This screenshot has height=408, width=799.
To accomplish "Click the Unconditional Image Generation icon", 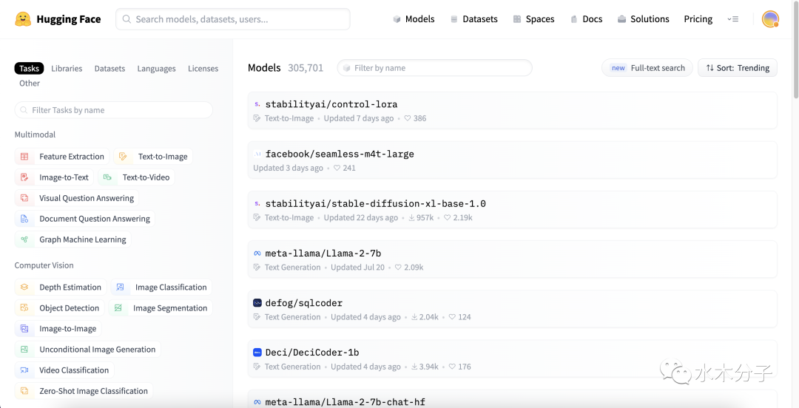I will tap(24, 350).
